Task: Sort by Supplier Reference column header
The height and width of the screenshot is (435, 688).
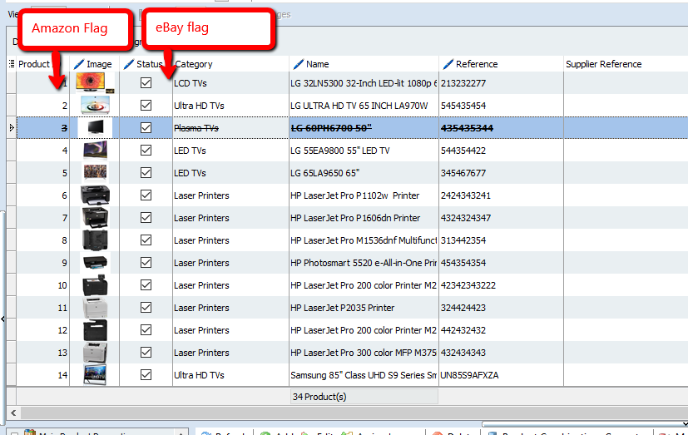Action: pyautogui.click(x=626, y=64)
